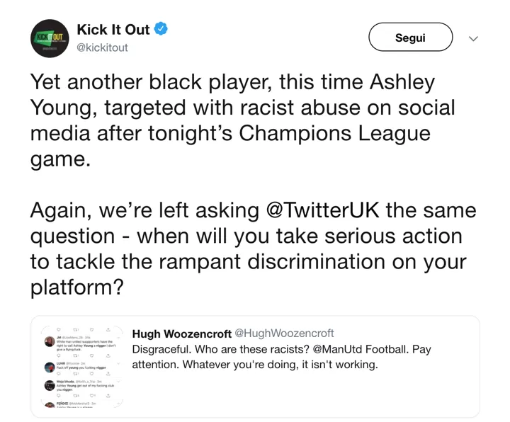Screen dimensions: 510x422
Task: Click the blue verified badge
Action: (x=161, y=29)
